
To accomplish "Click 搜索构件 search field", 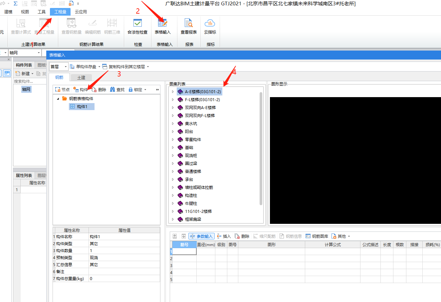I will 30,81.
